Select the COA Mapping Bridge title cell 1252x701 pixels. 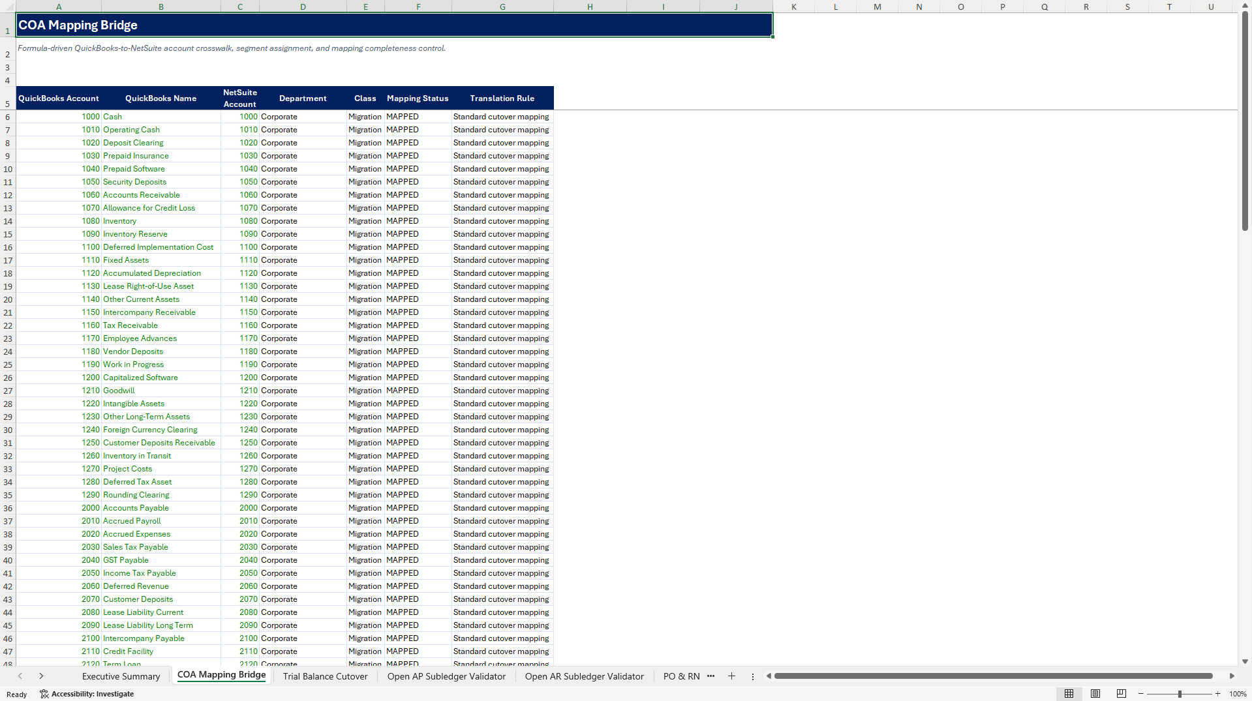(394, 25)
